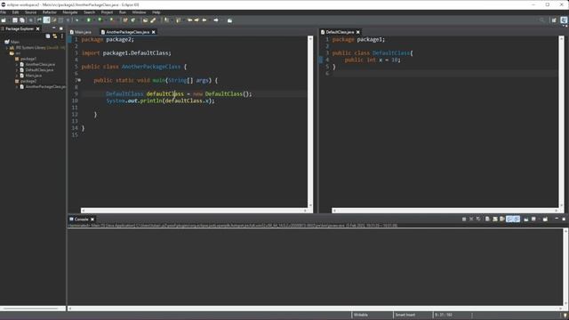Click the tip light bulb in the status bar
Viewport: 569px width, 320px height.
tap(565, 315)
